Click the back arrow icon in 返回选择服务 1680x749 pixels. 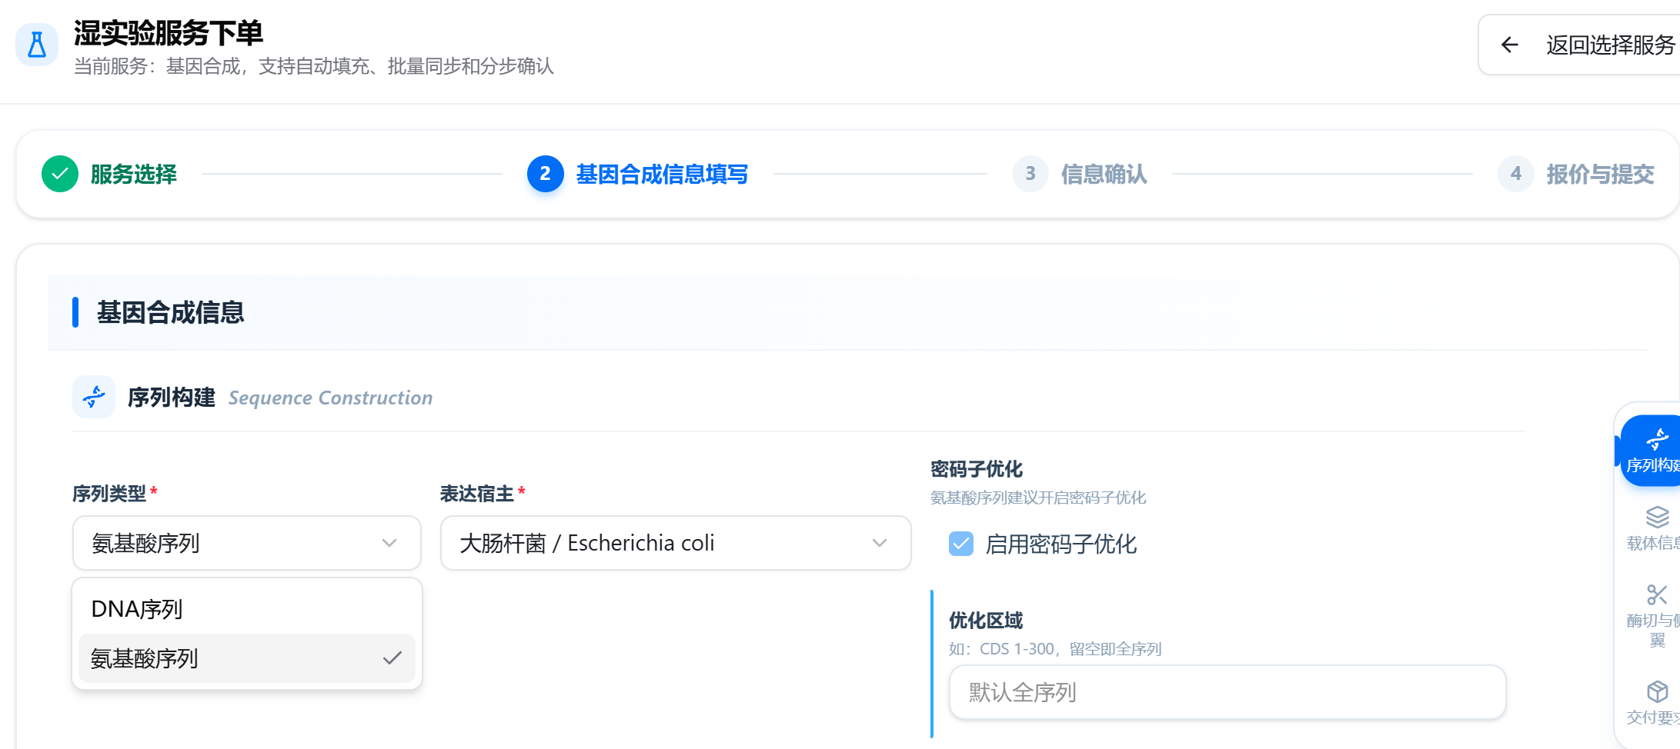(1510, 45)
